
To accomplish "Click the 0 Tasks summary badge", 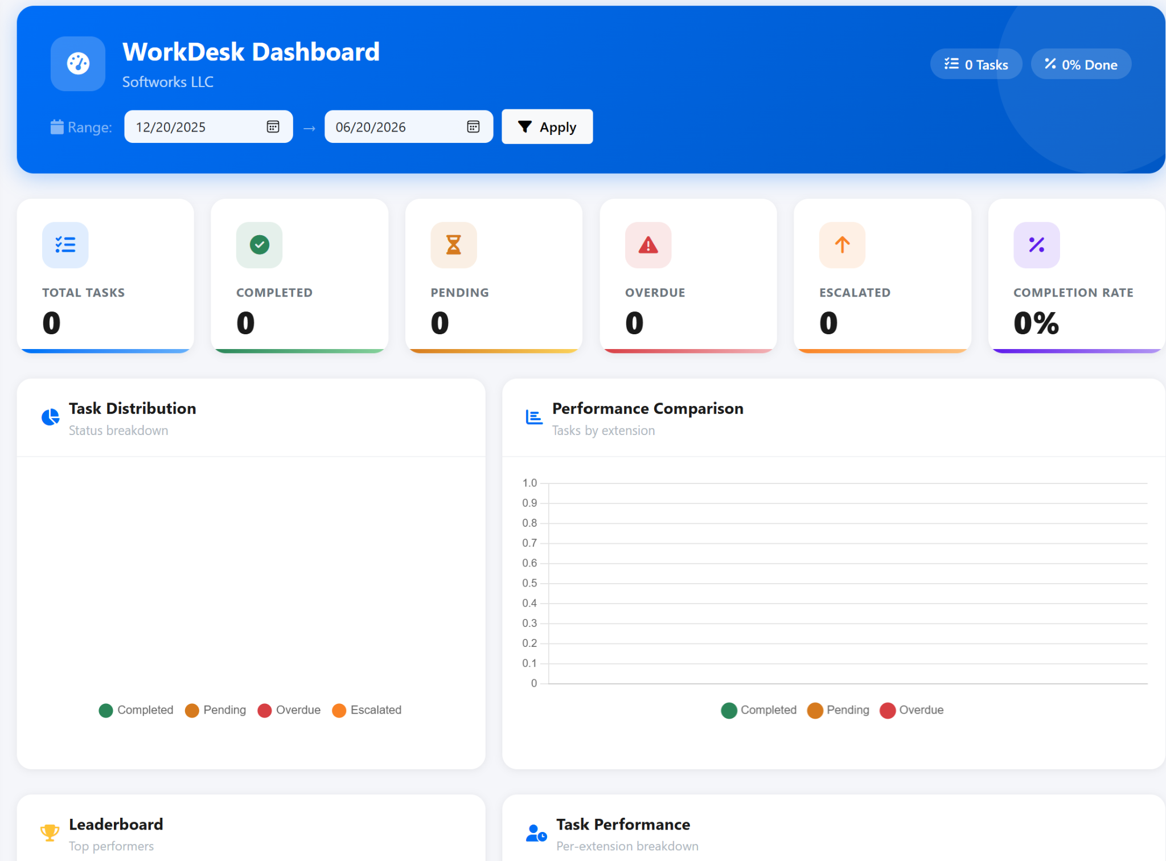I will (x=976, y=64).
